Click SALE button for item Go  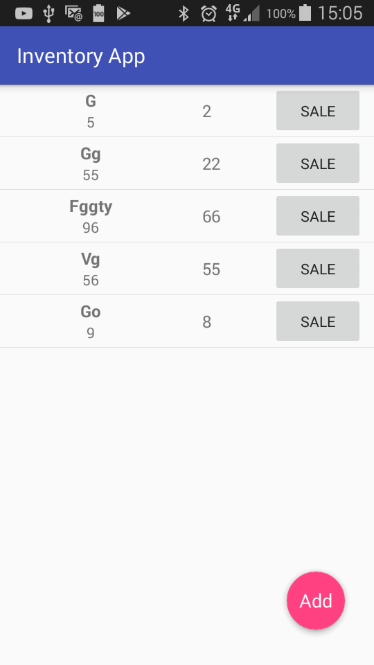pyautogui.click(x=318, y=321)
